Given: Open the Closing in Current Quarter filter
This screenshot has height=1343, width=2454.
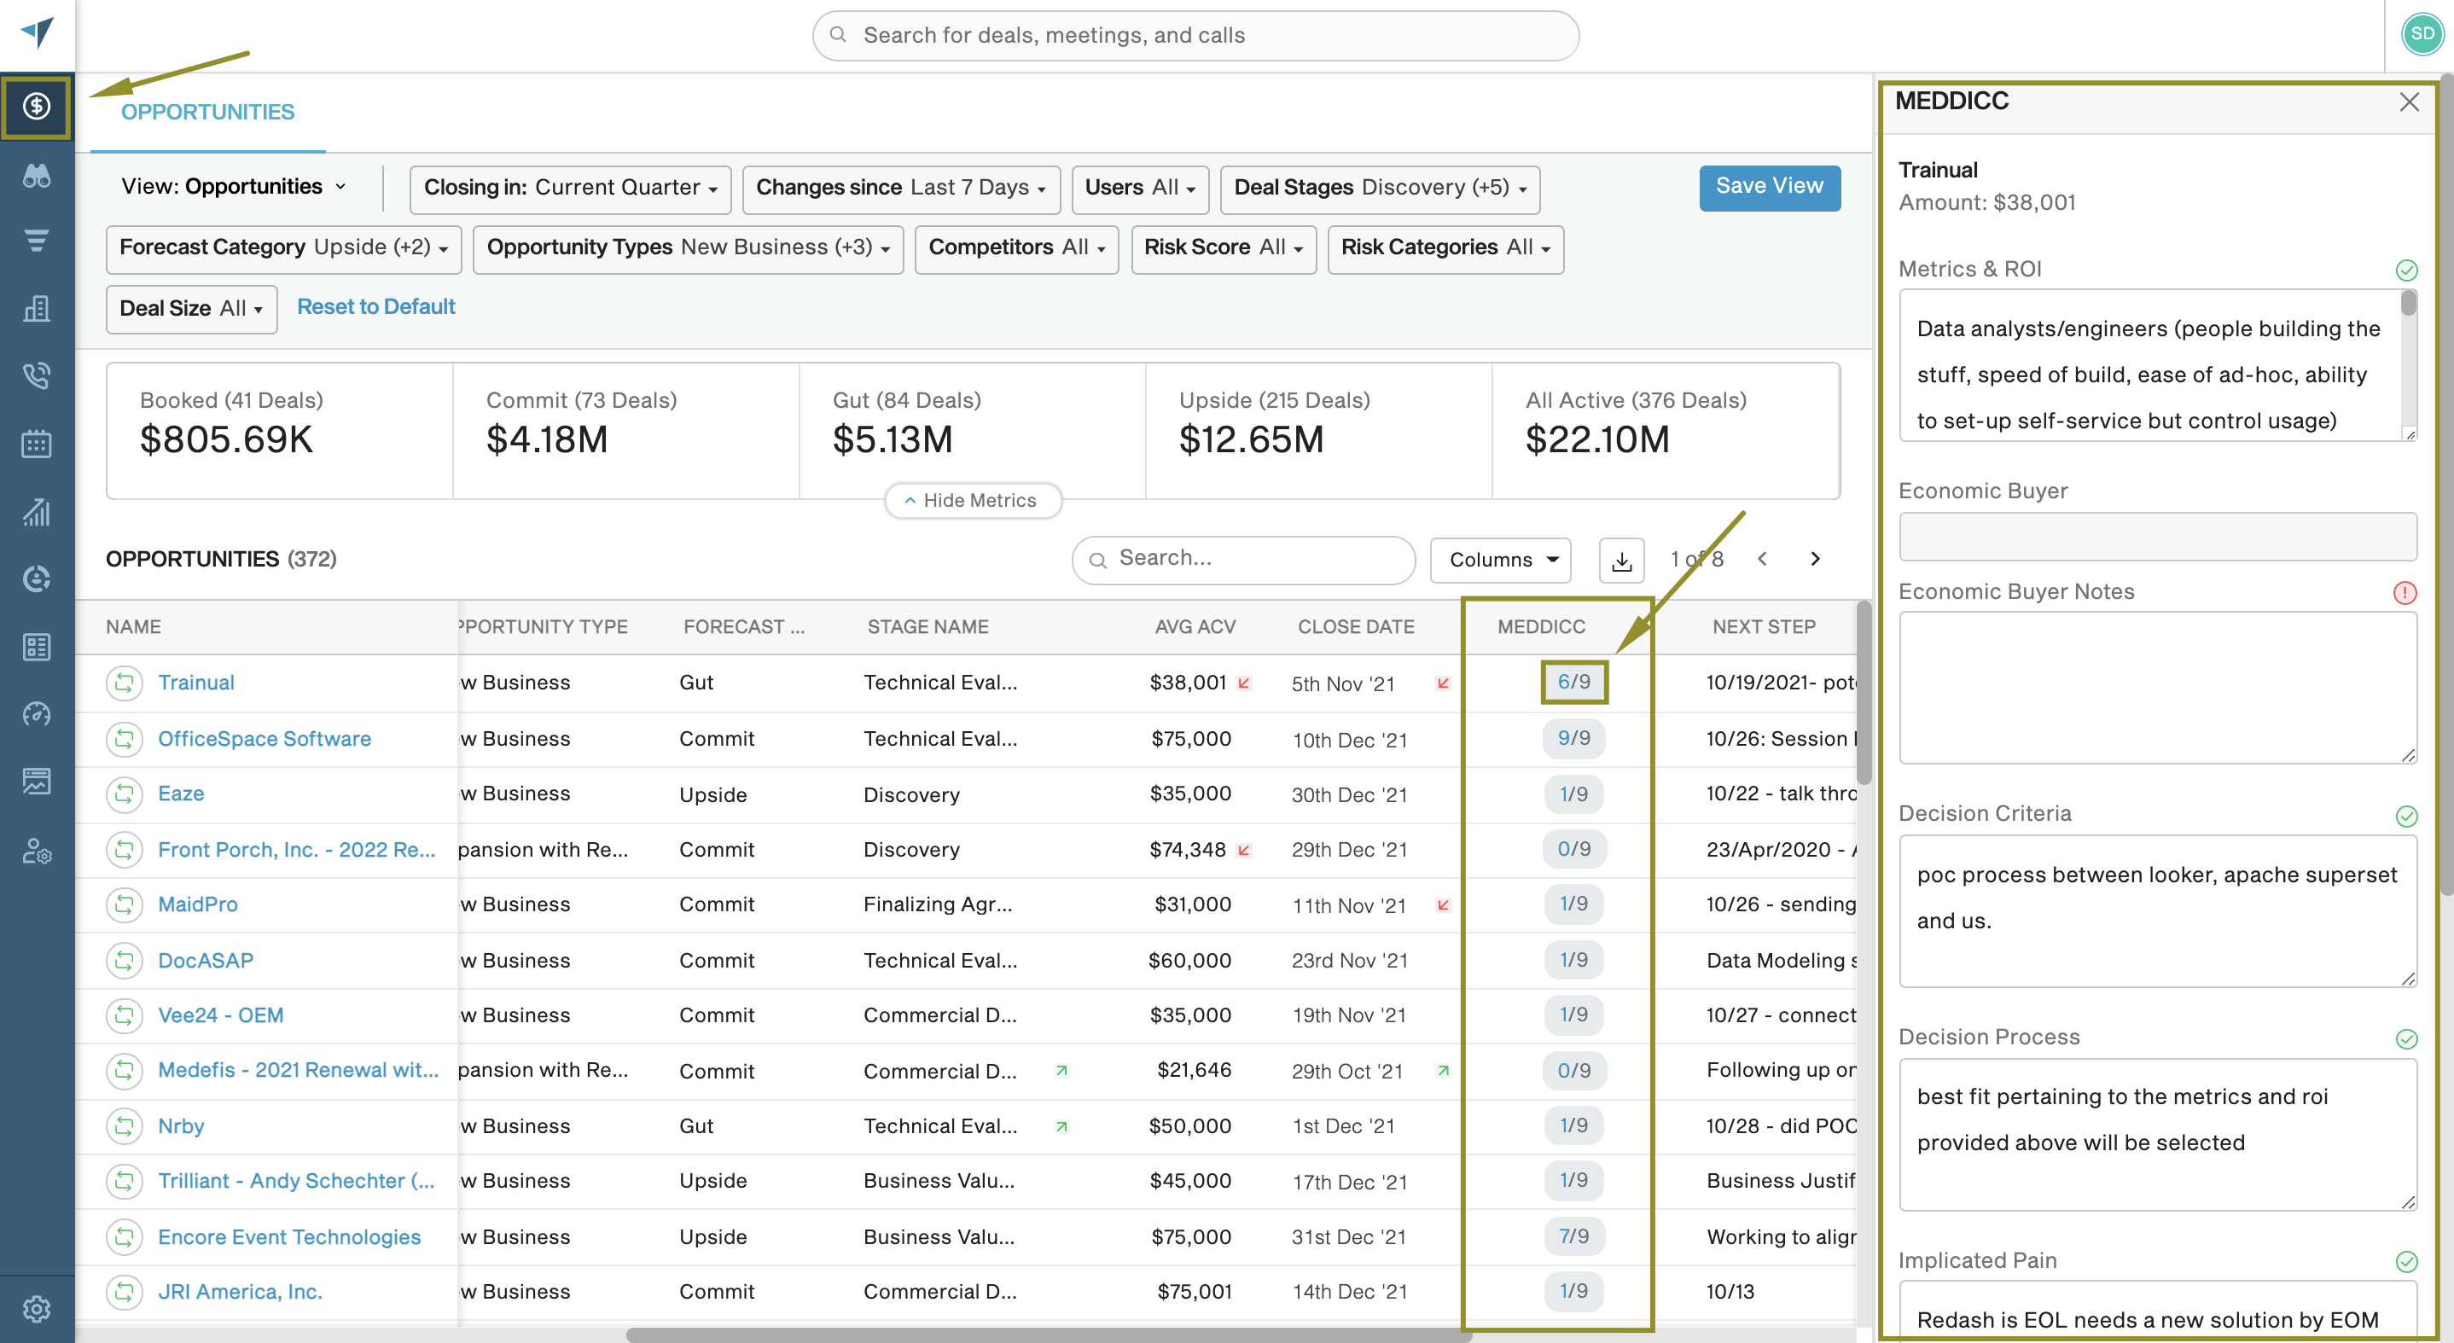Looking at the screenshot, I should (570, 189).
